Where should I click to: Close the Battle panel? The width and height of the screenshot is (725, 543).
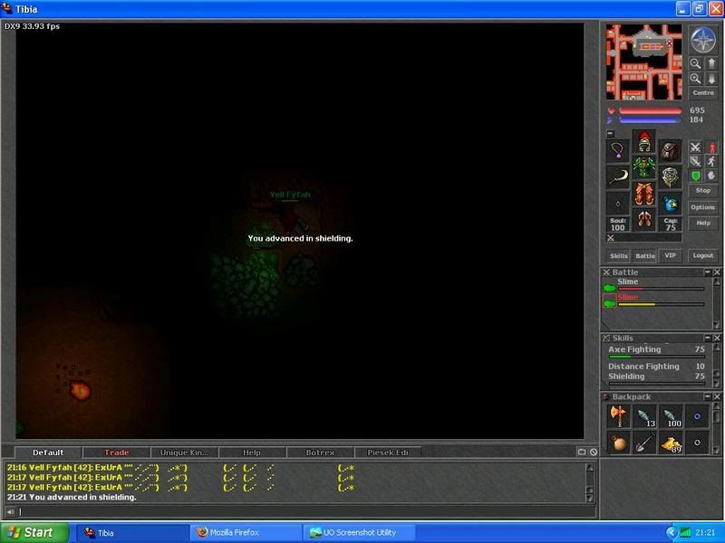point(717,272)
